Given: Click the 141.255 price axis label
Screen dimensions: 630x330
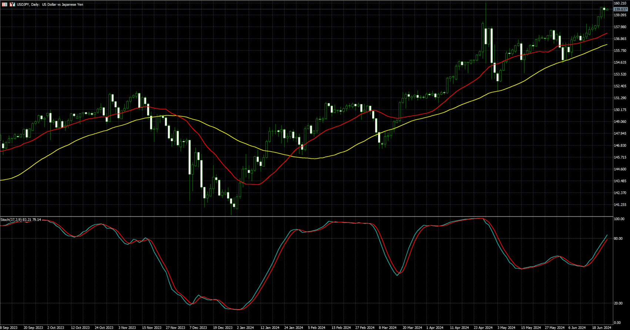Looking at the screenshot, I should (620, 205).
